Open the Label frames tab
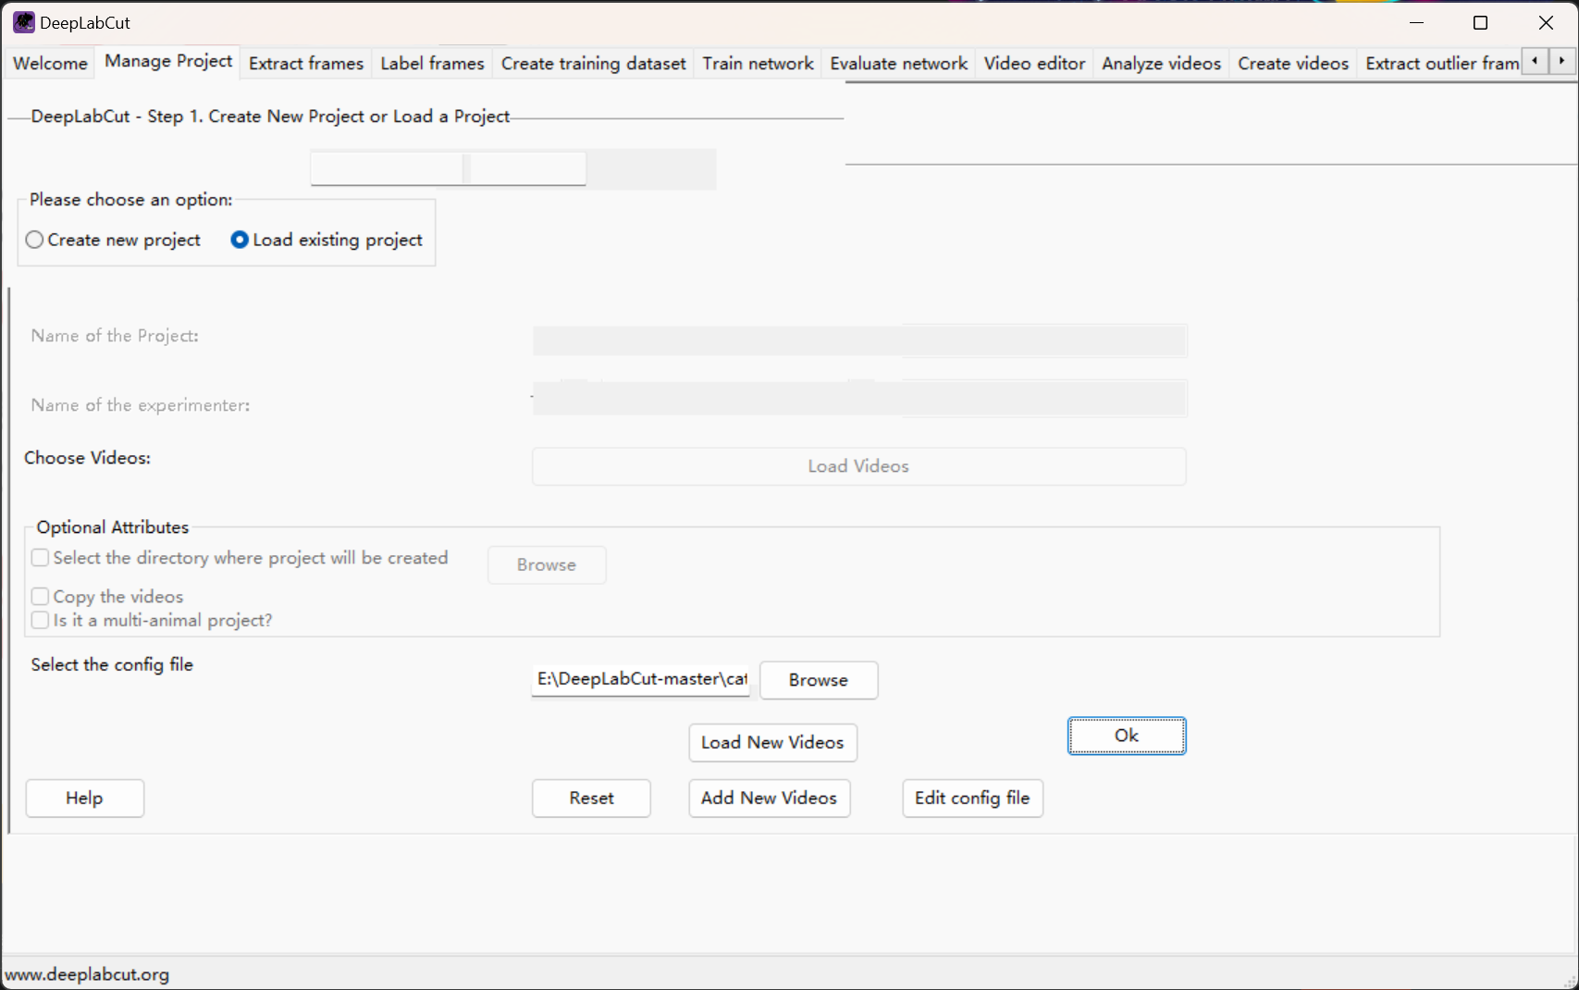The width and height of the screenshot is (1579, 990). click(432, 63)
